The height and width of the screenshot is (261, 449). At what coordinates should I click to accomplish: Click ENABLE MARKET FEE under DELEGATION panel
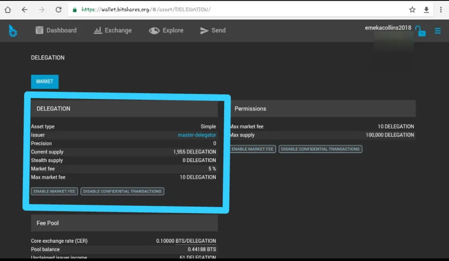point(54,191)
